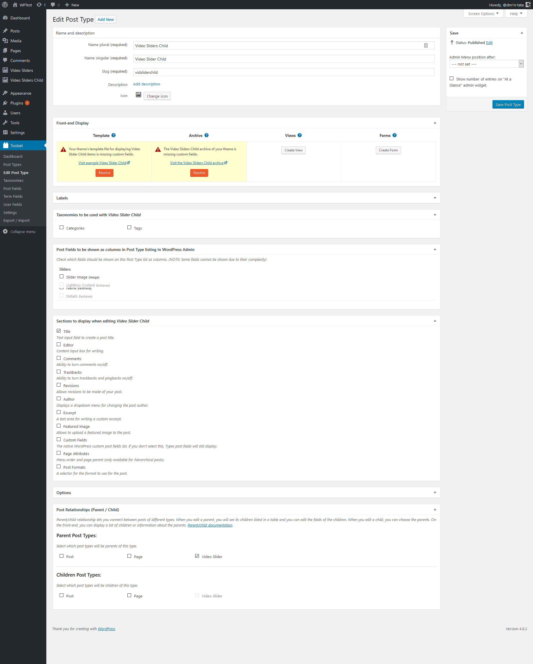Open Plugins plug icon
533x664 pixels.
coord(5,103)
